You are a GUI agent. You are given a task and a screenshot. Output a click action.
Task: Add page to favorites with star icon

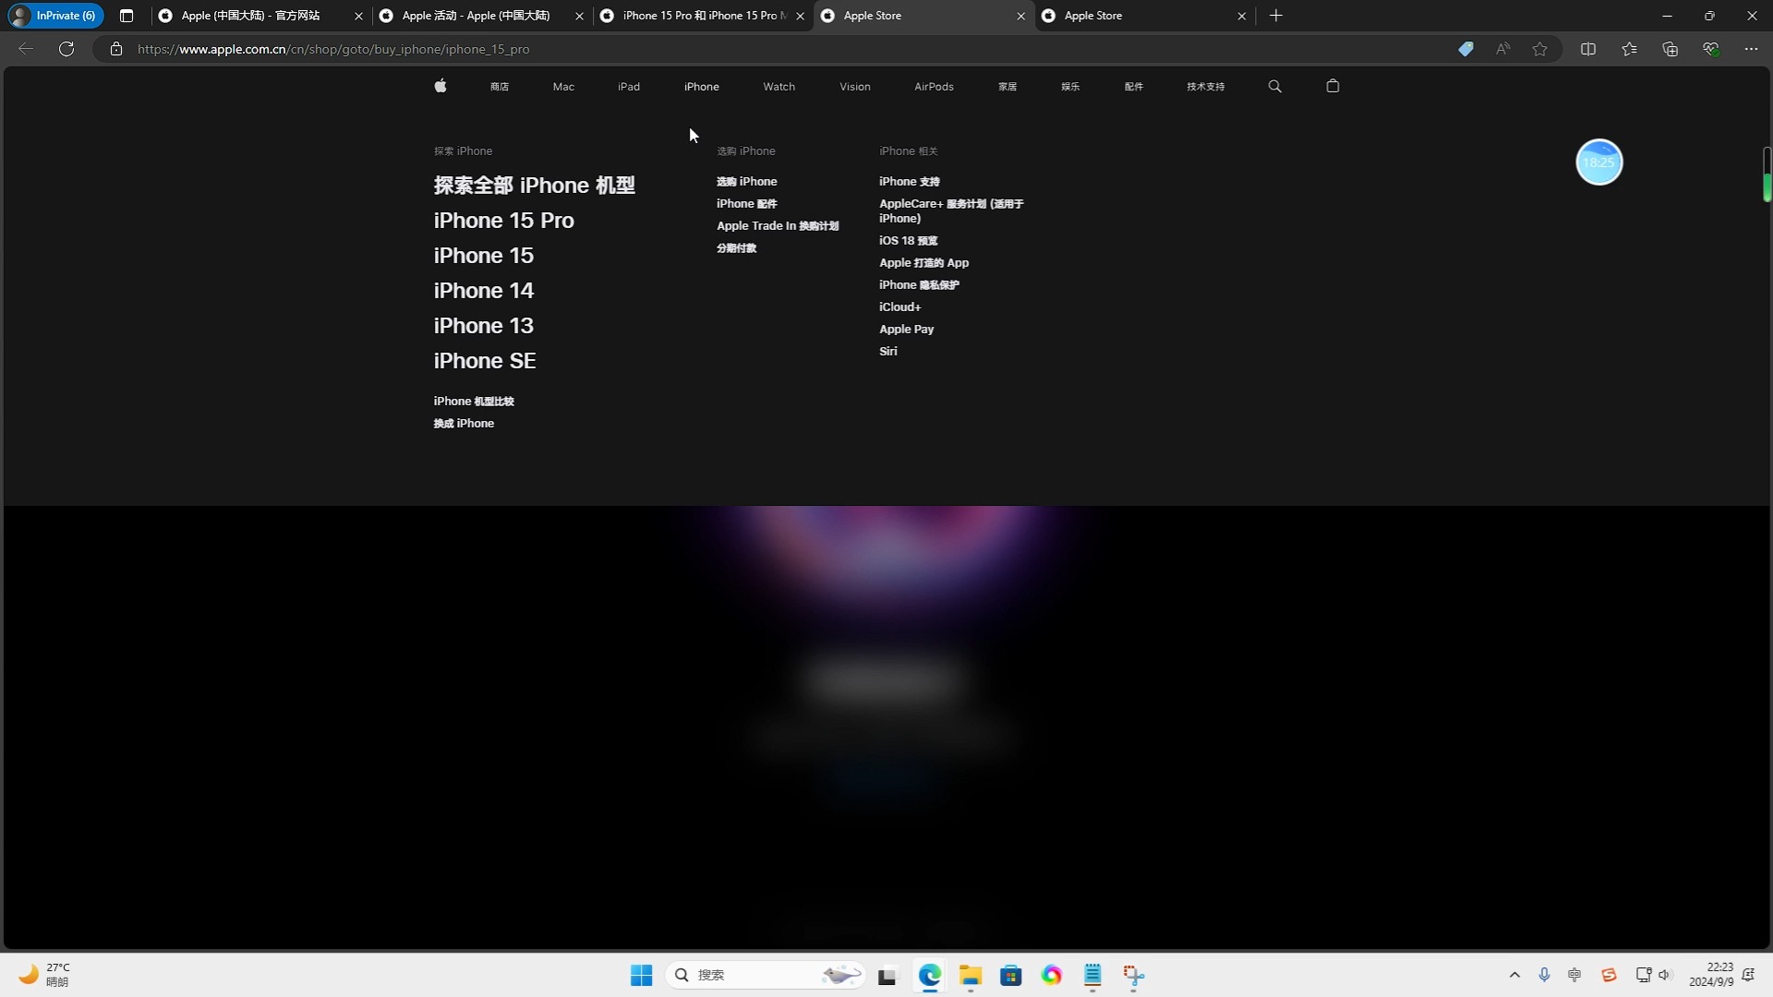point(1539,49)
